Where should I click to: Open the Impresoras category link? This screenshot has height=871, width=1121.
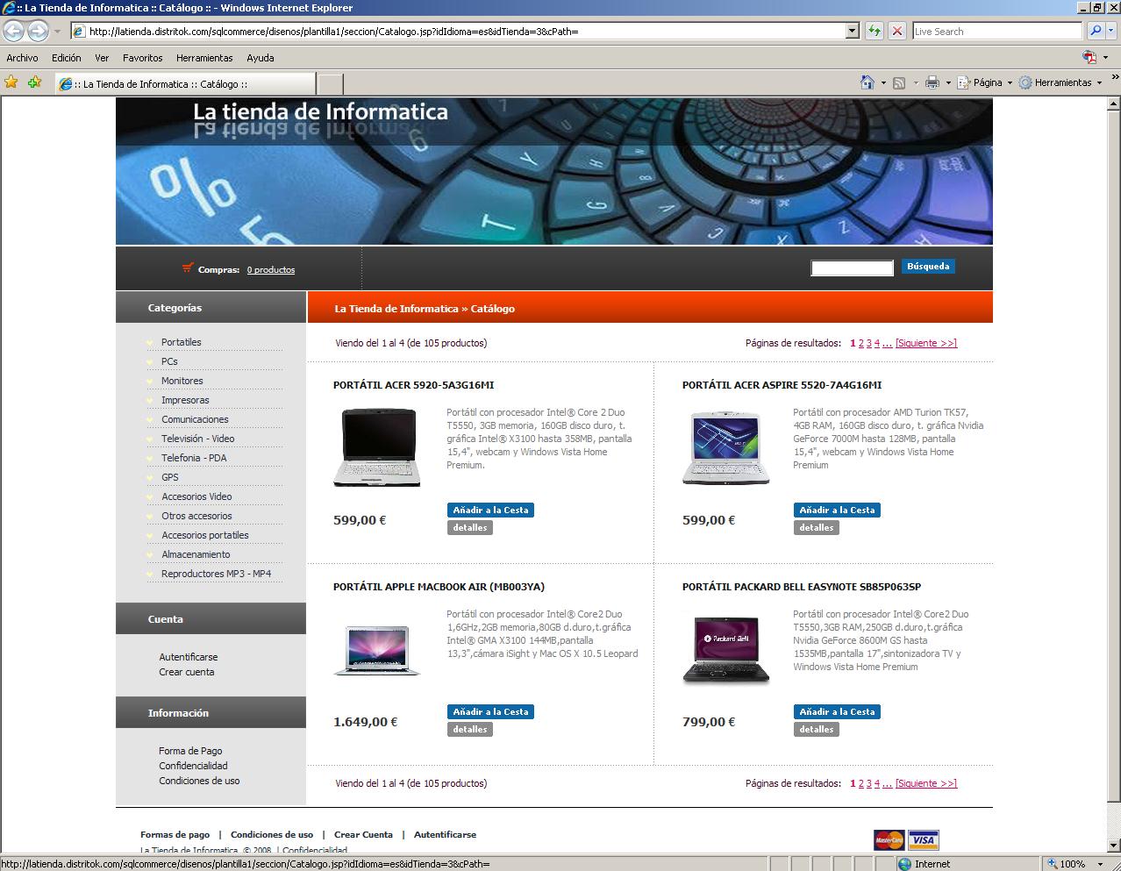pyautogui.click(x=185, y=400)
